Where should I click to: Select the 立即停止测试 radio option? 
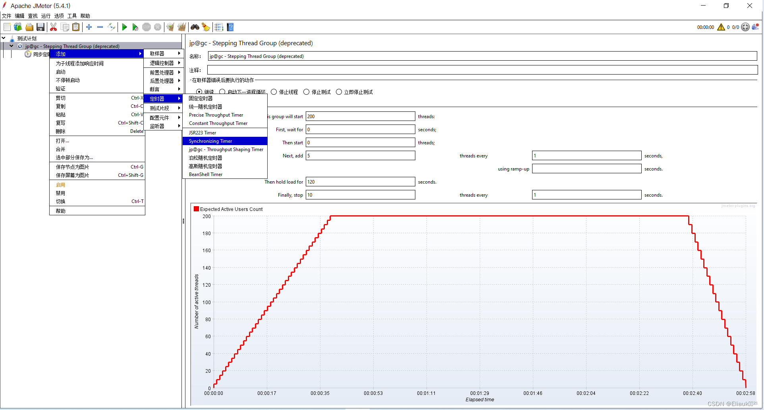(339, 92)
